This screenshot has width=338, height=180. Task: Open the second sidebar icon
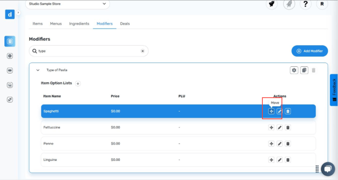[x=10, y=56]
